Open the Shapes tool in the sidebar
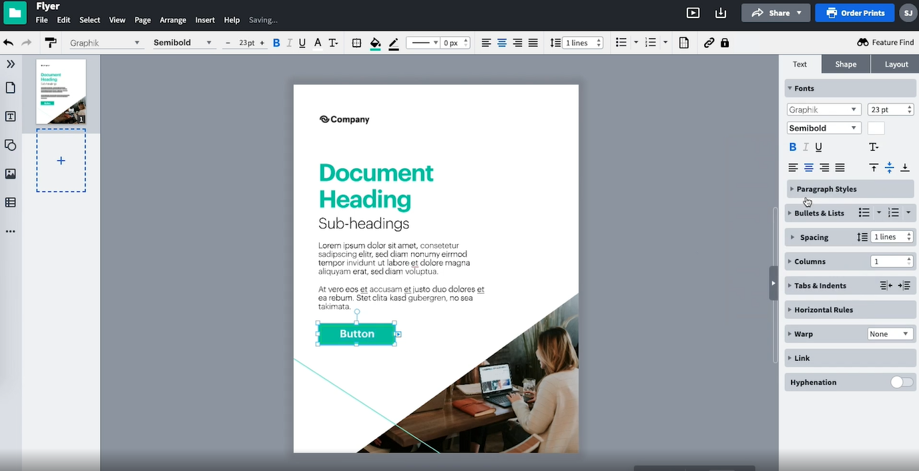Viewport: 919px width, 471px height. pyautogui.click(x=10, y=145)
